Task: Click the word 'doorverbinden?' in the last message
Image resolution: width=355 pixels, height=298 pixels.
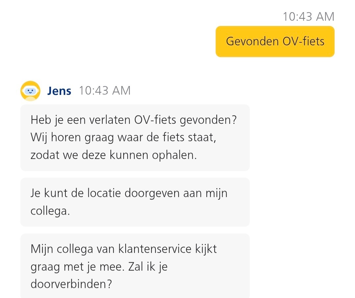Action: 71,284
